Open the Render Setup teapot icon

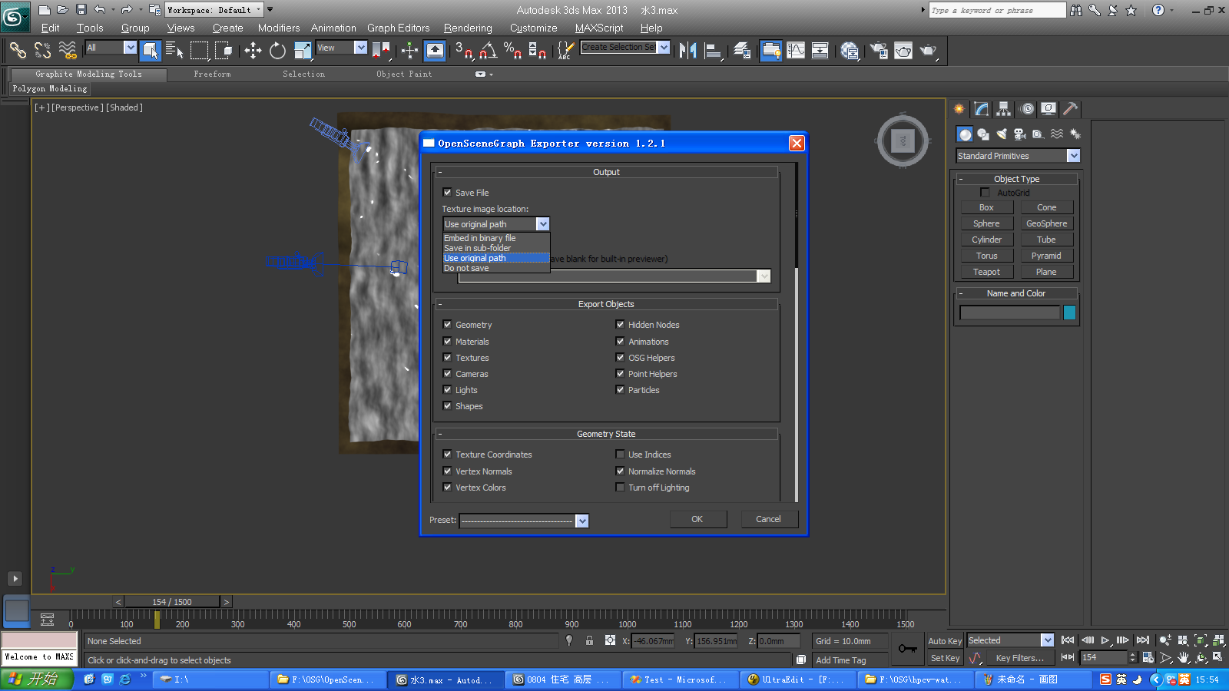click(x=879, y=51)
